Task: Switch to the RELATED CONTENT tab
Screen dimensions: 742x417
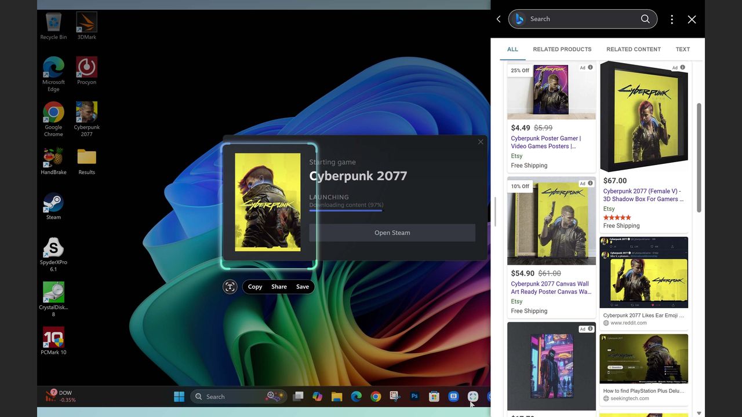Action: 634,49
